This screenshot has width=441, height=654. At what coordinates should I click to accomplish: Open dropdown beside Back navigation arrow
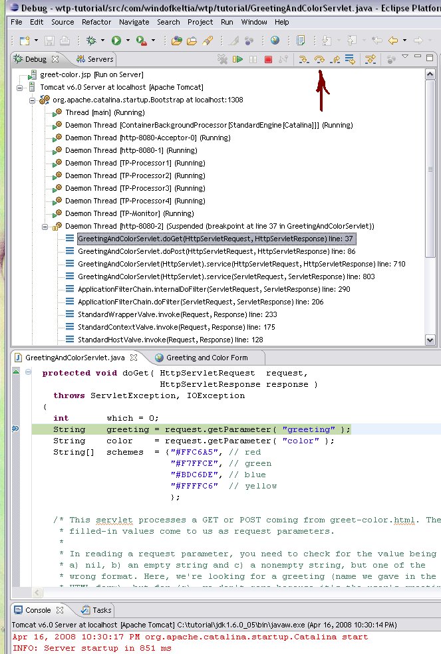click(404, 41)
